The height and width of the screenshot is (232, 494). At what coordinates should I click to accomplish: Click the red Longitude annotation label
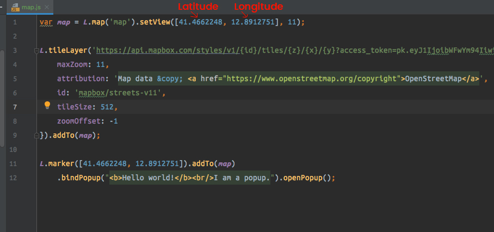[x=258, y=7]
